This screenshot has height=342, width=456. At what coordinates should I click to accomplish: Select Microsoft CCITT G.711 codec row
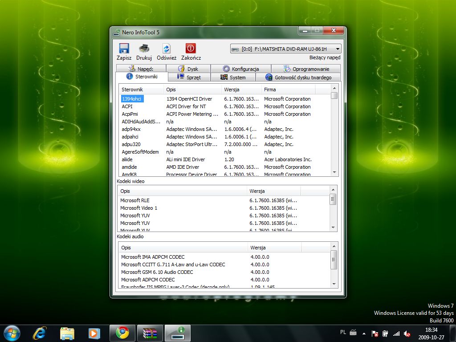(x=224, y=265)
